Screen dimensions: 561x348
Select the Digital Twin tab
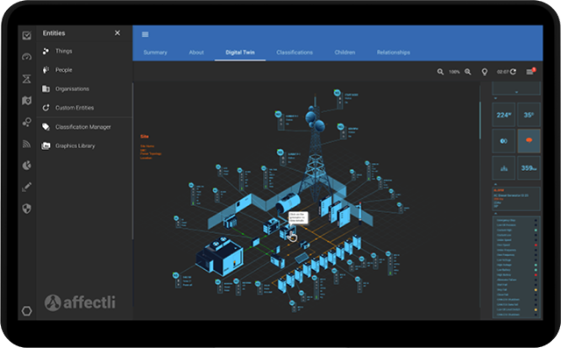pos(240,53)
